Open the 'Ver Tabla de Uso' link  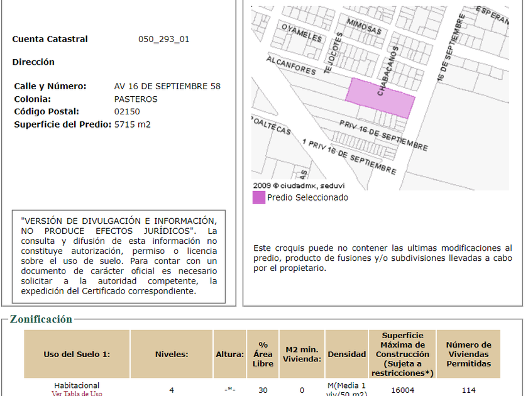pos(77,393)
